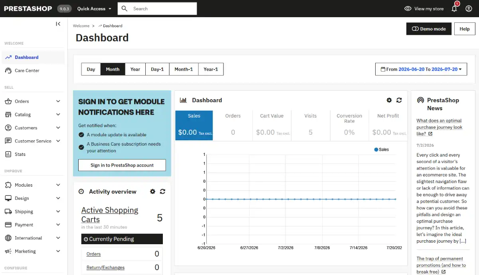
Task: Click the calendar icon in date range
Action: (x=383, y=69)
